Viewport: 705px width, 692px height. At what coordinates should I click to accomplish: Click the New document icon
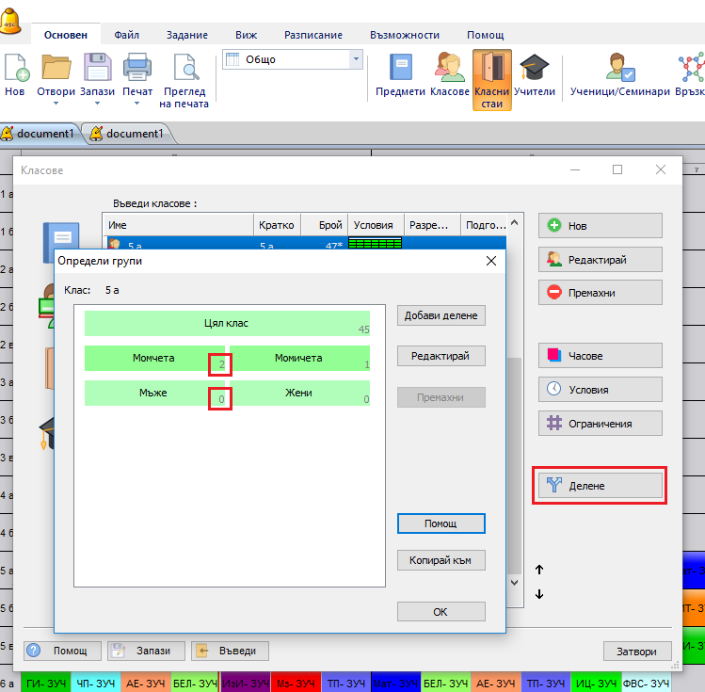(x=16, y=69)
